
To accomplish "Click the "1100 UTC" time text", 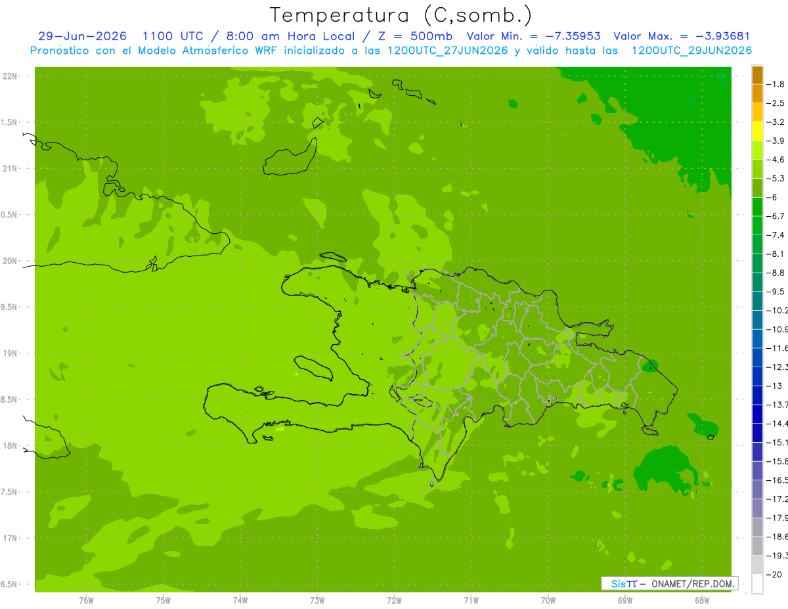I will click(173, 36).
